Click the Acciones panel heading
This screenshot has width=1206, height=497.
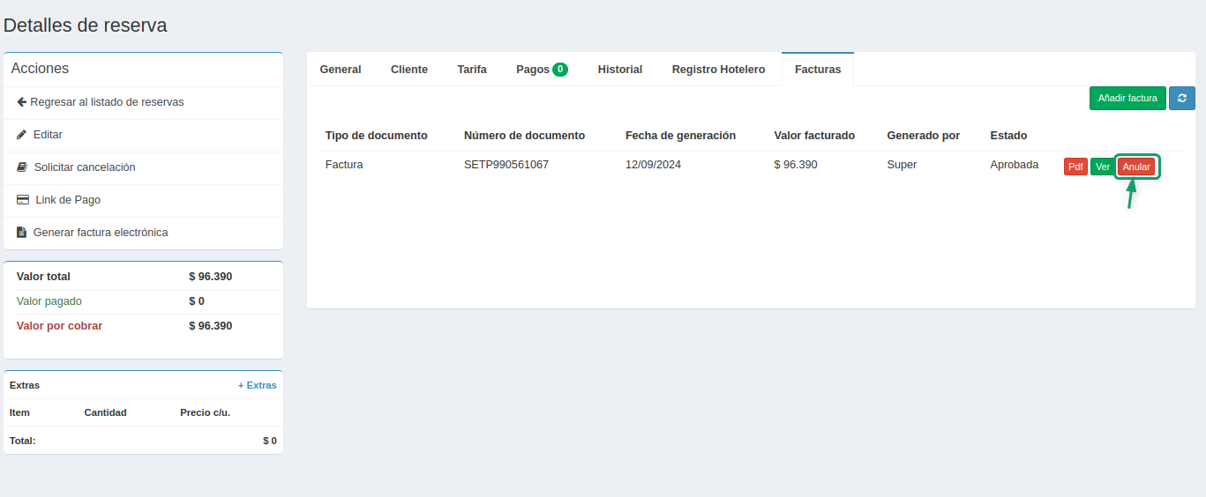click(x=40, y=69)
